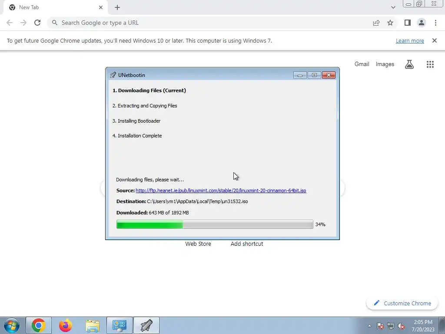Open the Learn more link in infobar
The width and height of the screenshot is (445, 334).
(x=410, y=40)
